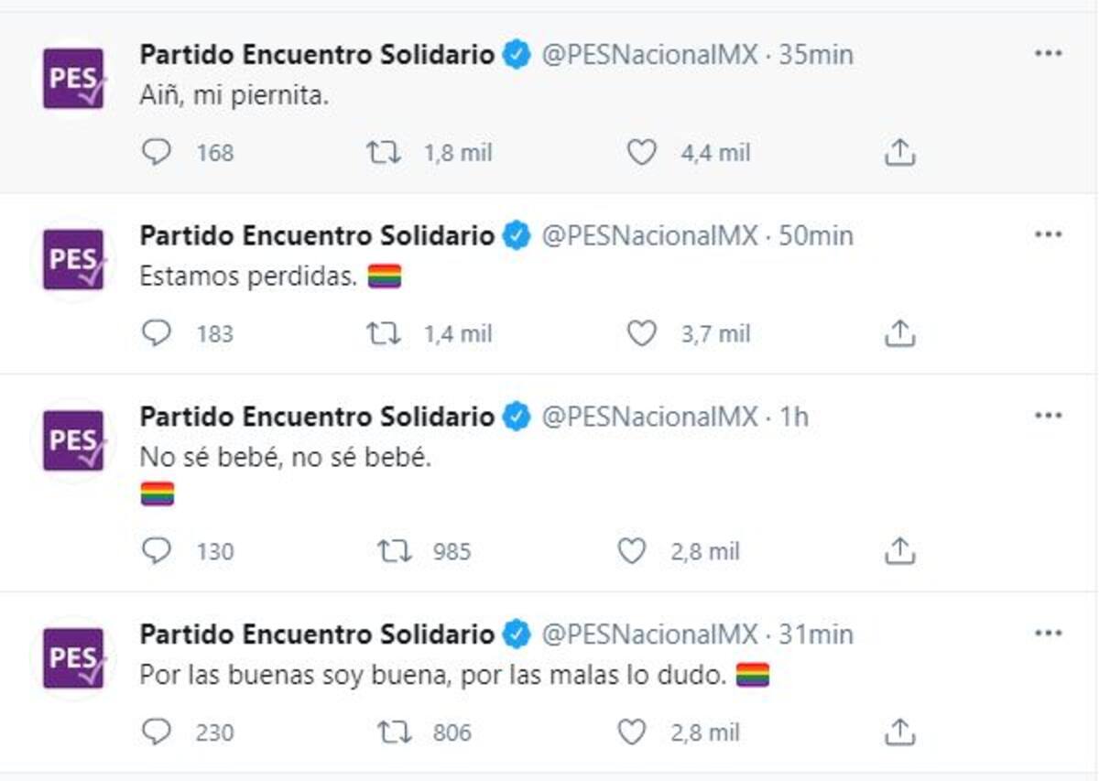Share the 'Por las buenas' tweet
This screenshot has width=1099, height=781.
900,732
